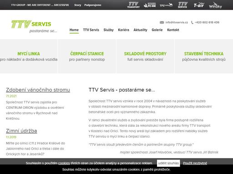Go to the Home menu item
This screenshot has width=233, height=174.
(74, 30)
